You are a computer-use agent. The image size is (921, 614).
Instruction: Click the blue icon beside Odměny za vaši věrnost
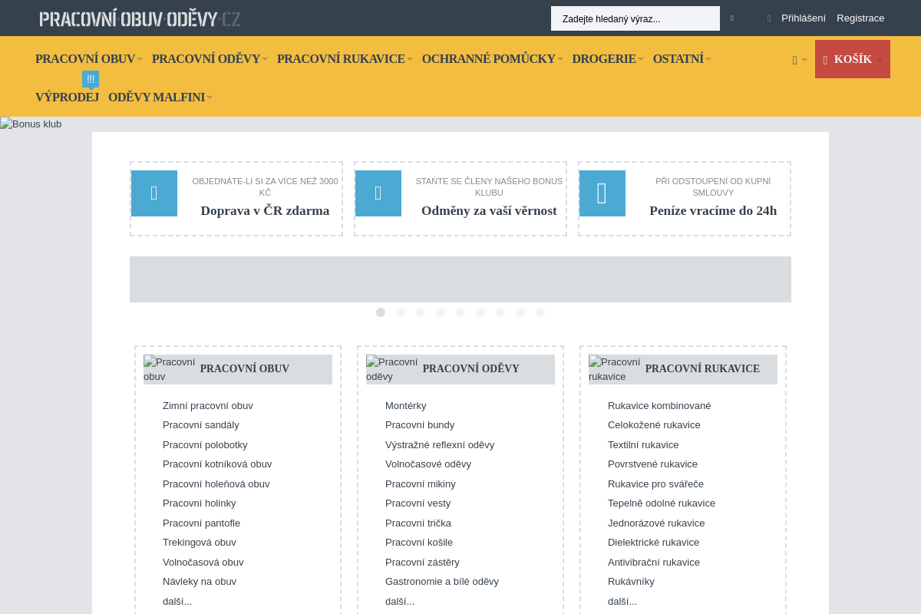coord(378,193)
